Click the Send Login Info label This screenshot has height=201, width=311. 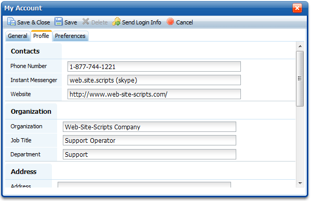tap(141, 22)
